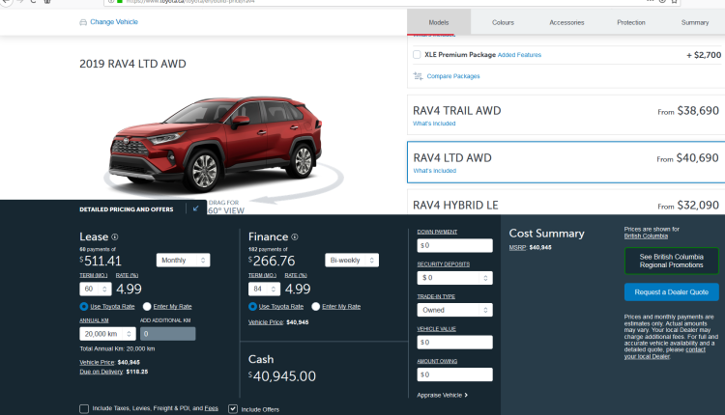Click the Change Vehicle link
This screenshot has height=415, width=725.
coord(114,22)
